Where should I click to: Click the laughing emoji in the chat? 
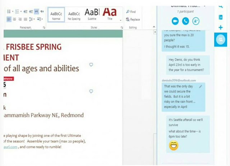[174, 145]
